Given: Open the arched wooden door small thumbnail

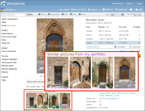Looking at the screenshot, I should click(43, 101).
